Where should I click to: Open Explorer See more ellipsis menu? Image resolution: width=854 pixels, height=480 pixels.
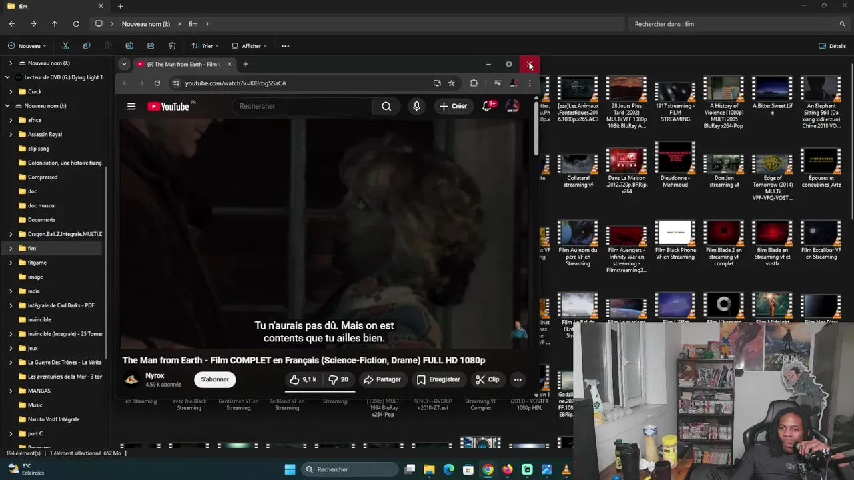285,46
